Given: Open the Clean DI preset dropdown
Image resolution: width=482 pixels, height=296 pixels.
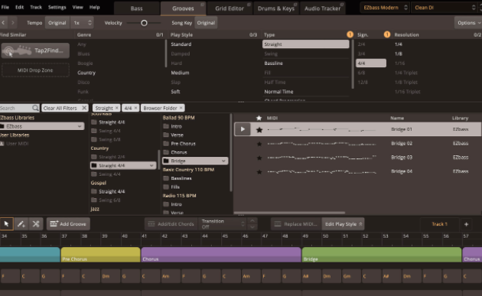Looking at the screenshot, I should pyautogui.click(x=445, y=8).
